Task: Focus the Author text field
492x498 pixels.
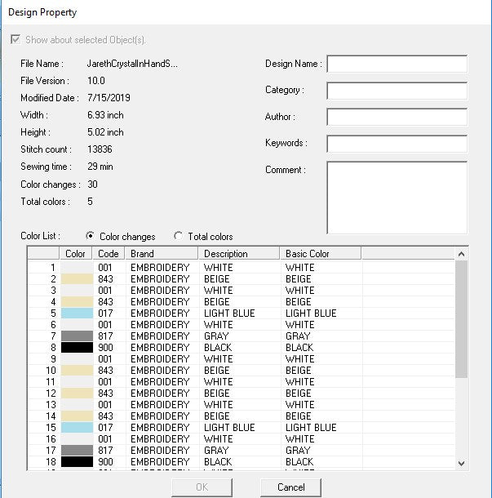Action: pyautogui.click(x=397, y=117)
